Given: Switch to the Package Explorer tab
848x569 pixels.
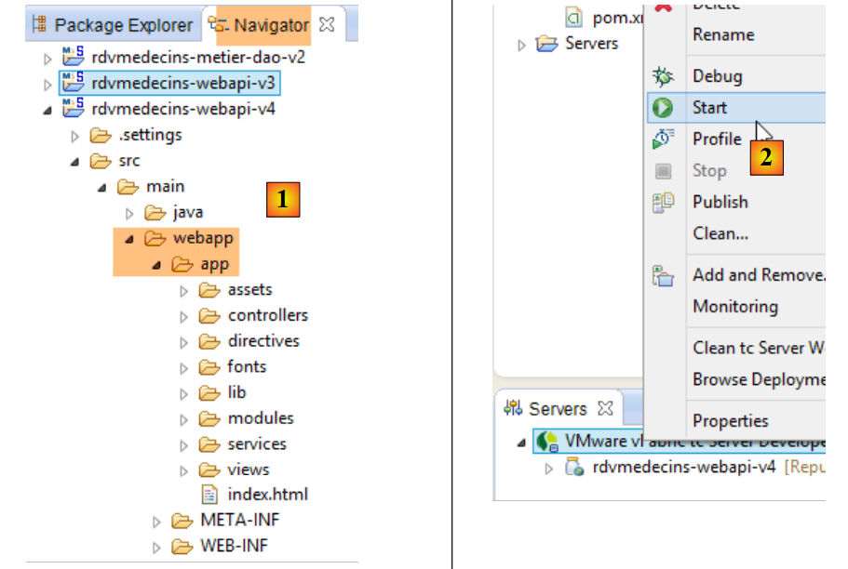Looking at the screenshot, I should [114, 25].
